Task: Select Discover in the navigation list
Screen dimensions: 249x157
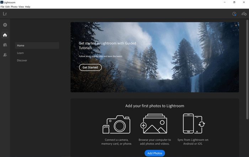Action: click(22, 61)
